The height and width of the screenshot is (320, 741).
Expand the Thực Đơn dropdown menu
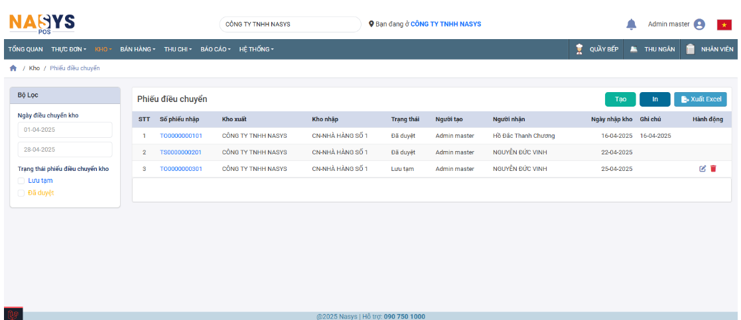(x=68, y=49)
